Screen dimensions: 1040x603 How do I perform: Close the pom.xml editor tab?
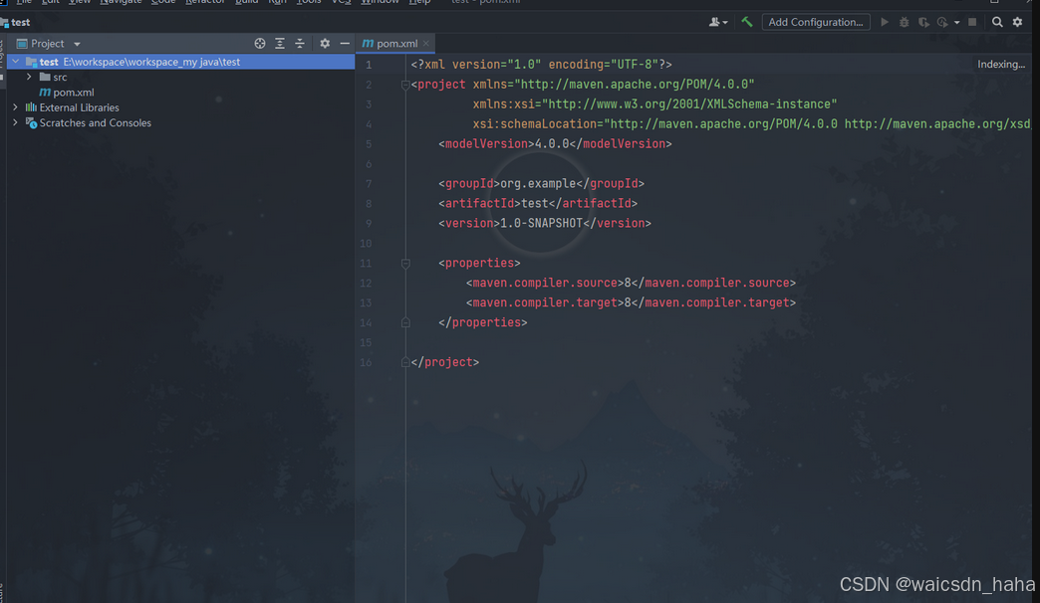pyautogui.click(x=426, y=43)
